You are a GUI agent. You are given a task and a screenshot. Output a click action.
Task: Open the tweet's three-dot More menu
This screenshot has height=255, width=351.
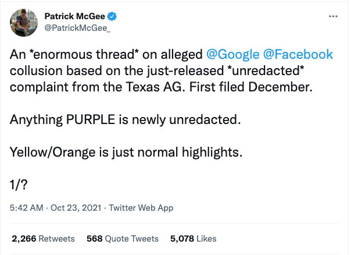333,17
